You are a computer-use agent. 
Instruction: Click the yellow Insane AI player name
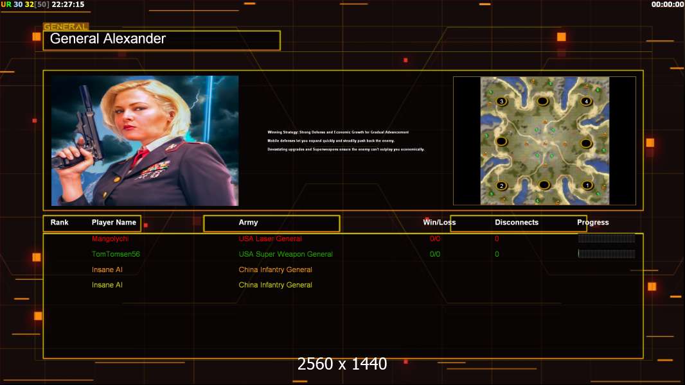(x=107, y=285)
